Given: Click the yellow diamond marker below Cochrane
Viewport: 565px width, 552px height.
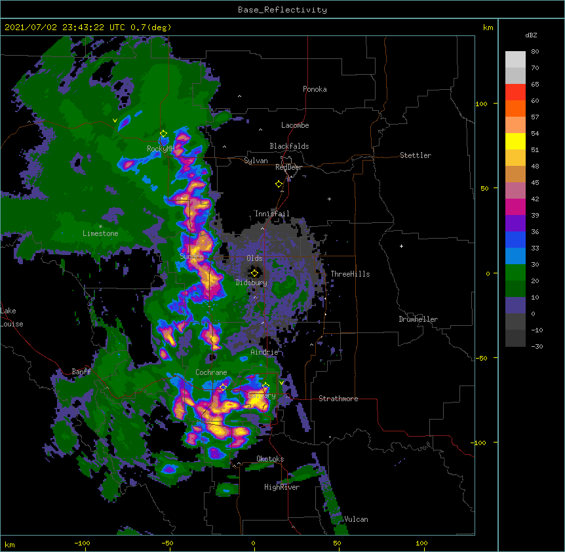Looking at the screenshot, I should click(223, 387).
